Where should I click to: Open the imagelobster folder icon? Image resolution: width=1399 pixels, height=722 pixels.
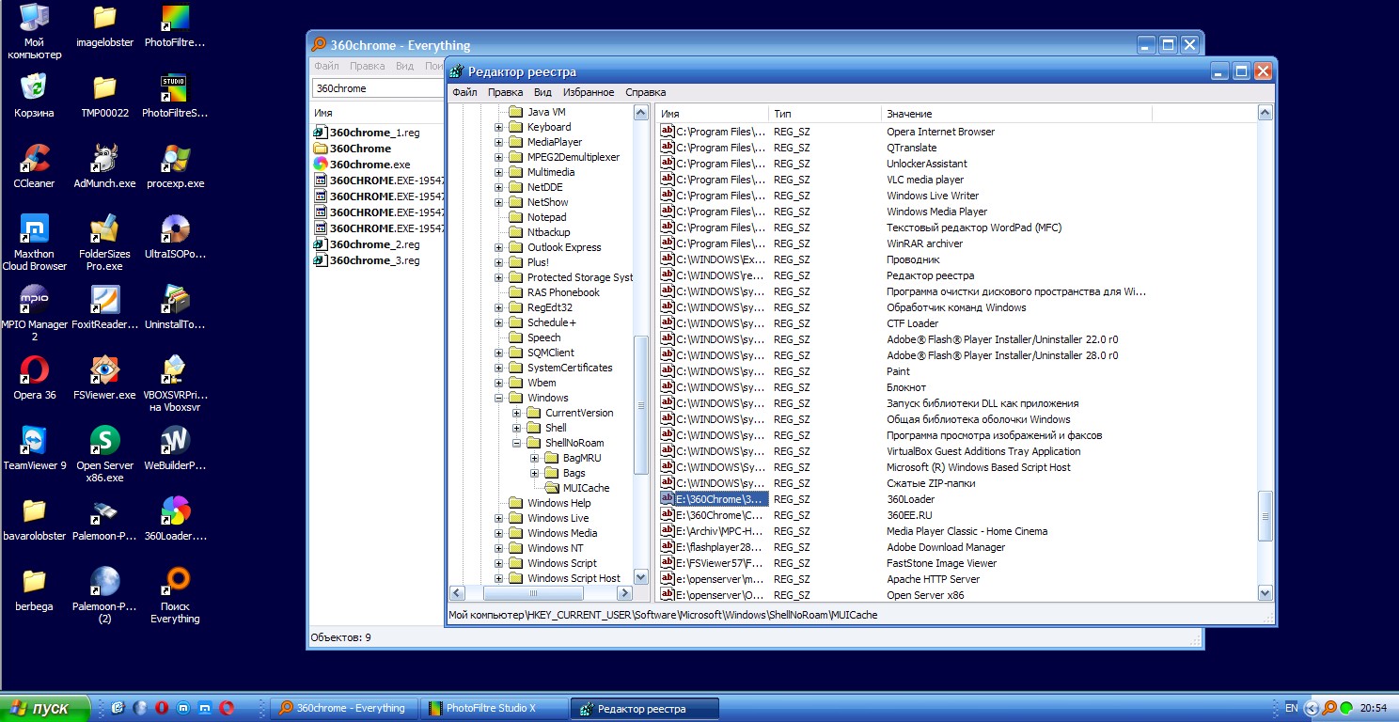click(x=104, y=25)
